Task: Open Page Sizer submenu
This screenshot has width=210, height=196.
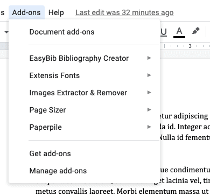Action: 85,110
